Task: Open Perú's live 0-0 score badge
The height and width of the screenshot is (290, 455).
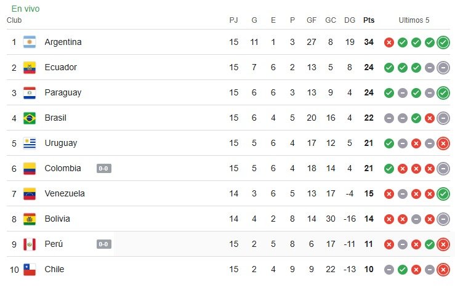Action: [x=104, y=244]
